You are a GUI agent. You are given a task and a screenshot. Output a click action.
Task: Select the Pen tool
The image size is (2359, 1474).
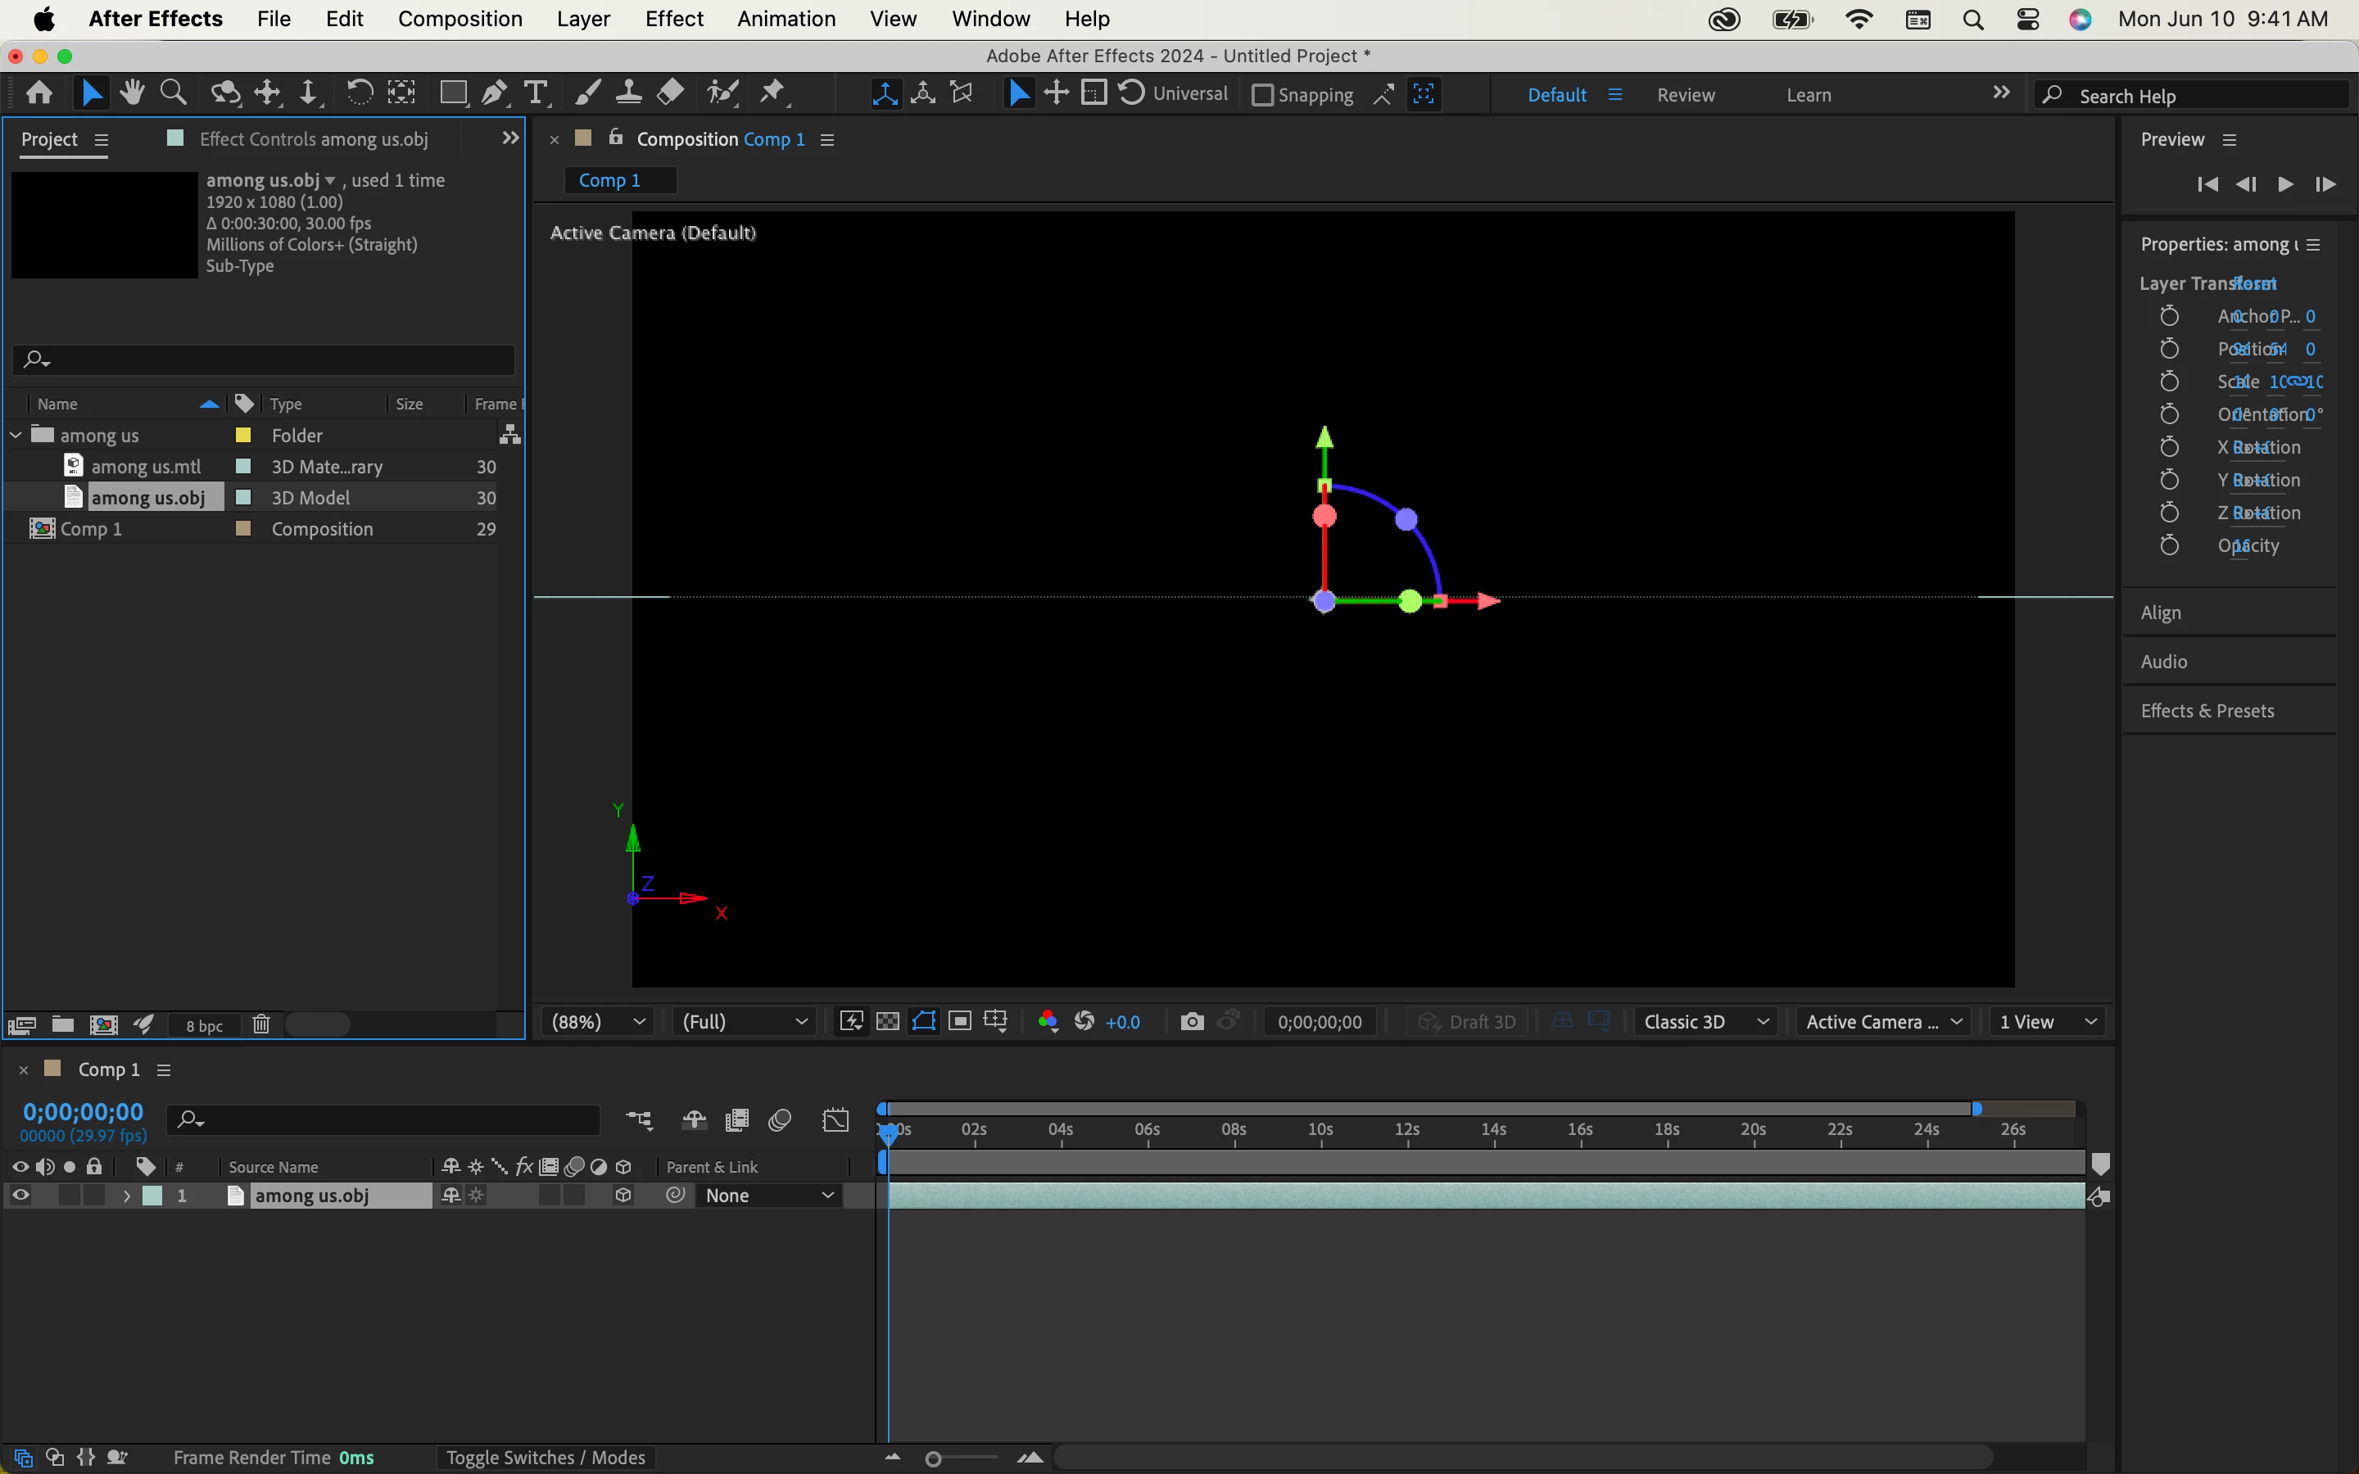494,93
